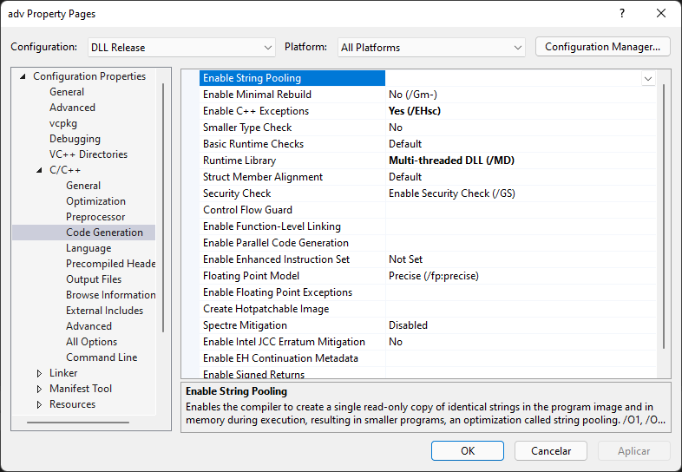
Task: Click the Multi-threaded DLL (/MD) value
Action: point(451,161)
